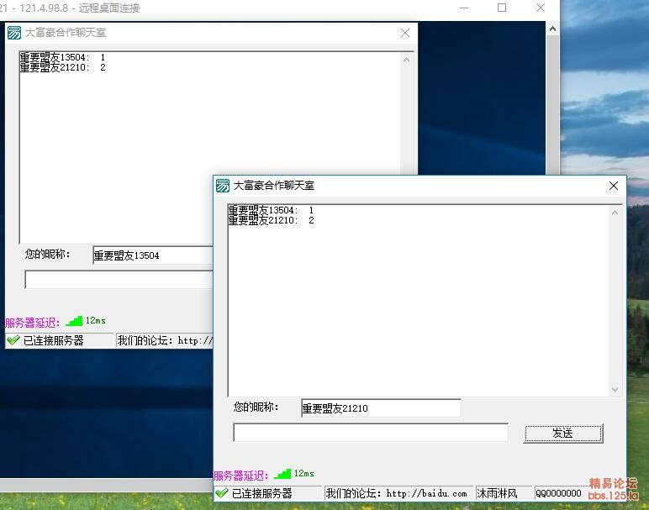
Task: Select message from 重要盟友13504 in front window
Action: click(x=271, y=210)
